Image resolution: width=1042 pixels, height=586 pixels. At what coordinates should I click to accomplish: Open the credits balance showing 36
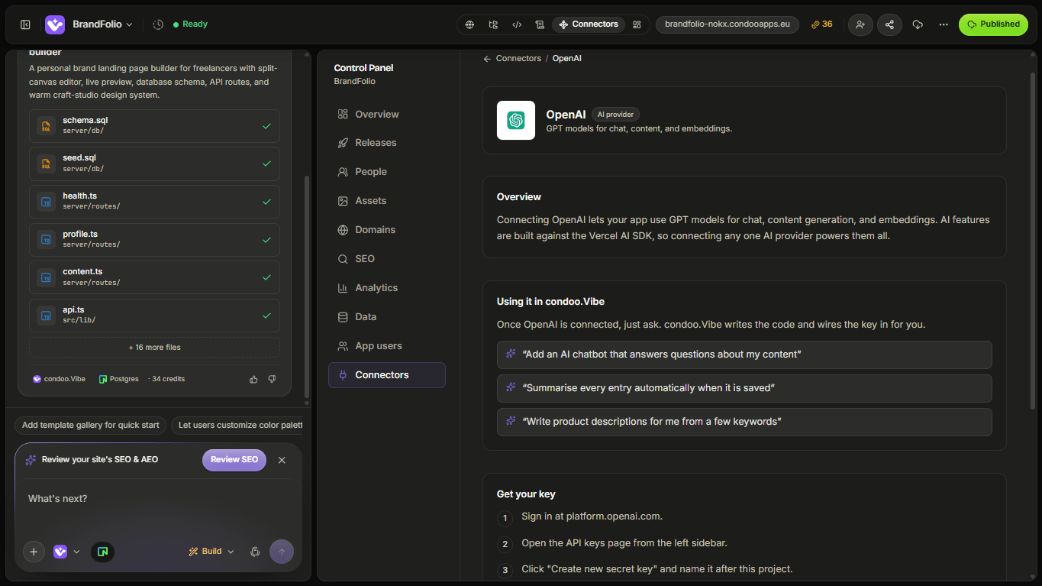click(822, 24)
